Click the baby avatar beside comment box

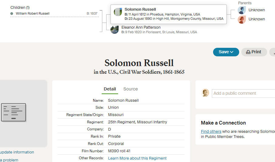coord(205,93)
